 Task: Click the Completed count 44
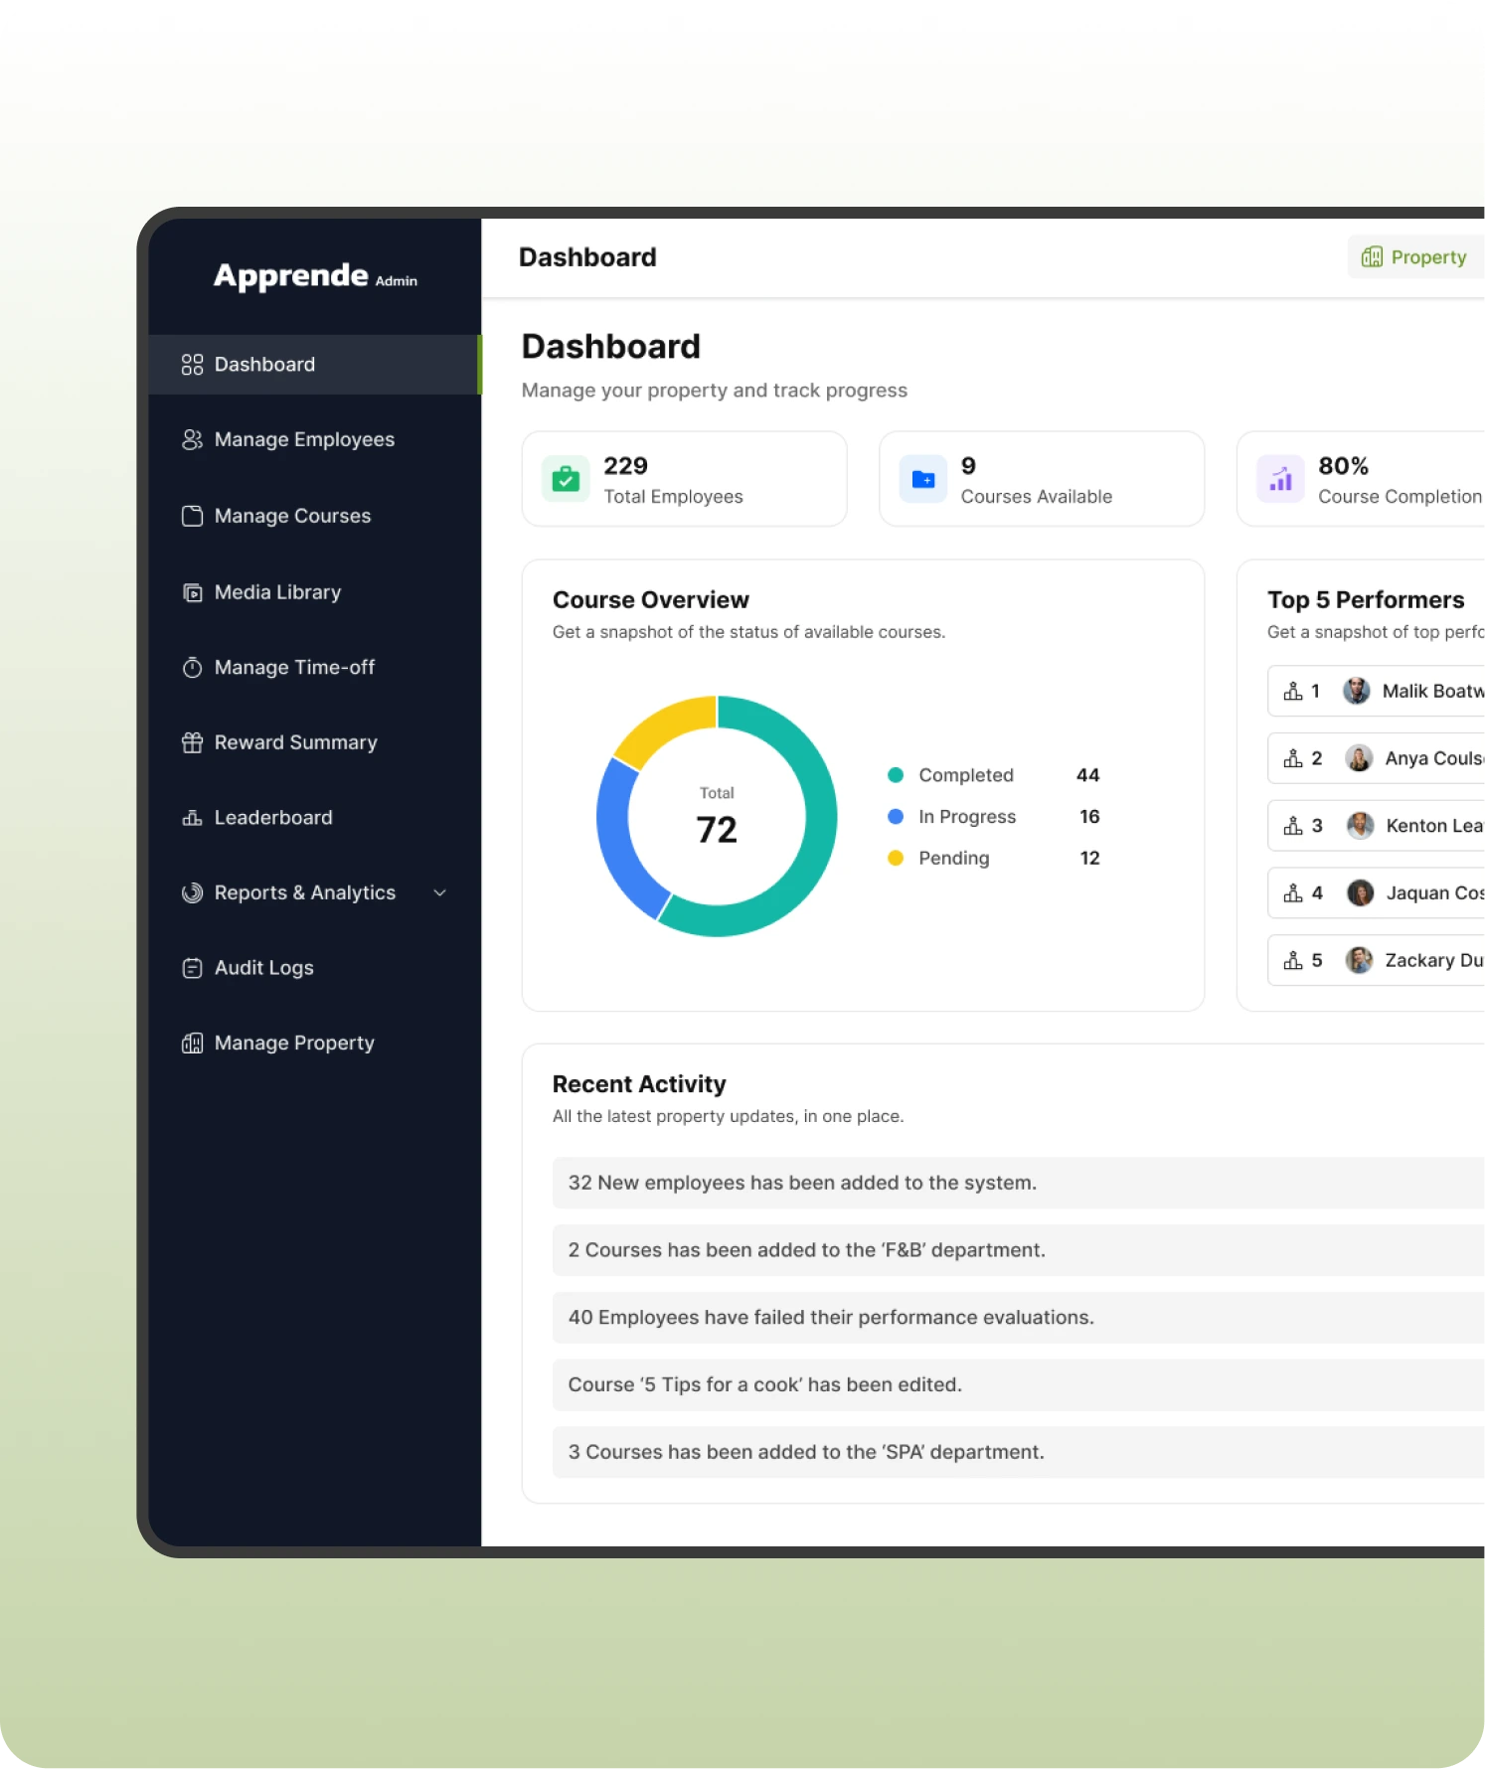pyautogui.click(x=1088, y=775)
